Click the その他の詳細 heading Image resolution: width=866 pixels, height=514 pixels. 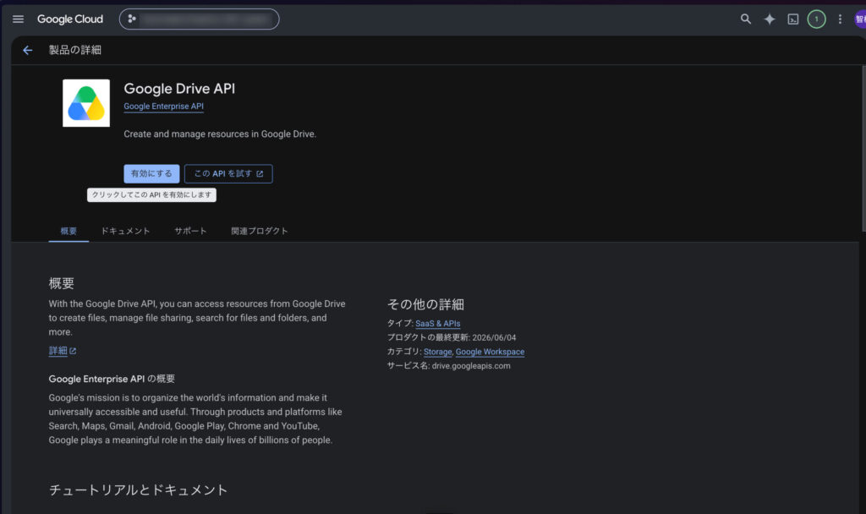pyautogui.click(x=425, y=304)
